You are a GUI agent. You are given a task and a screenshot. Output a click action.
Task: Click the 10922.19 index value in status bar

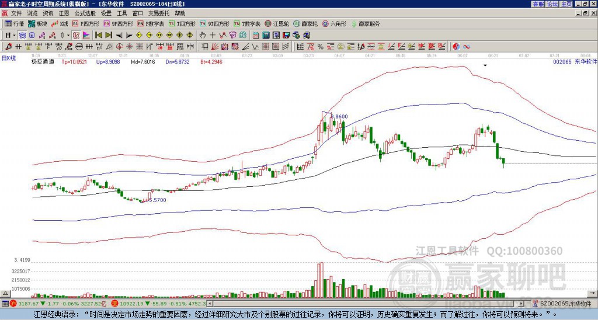pos(131,304)
